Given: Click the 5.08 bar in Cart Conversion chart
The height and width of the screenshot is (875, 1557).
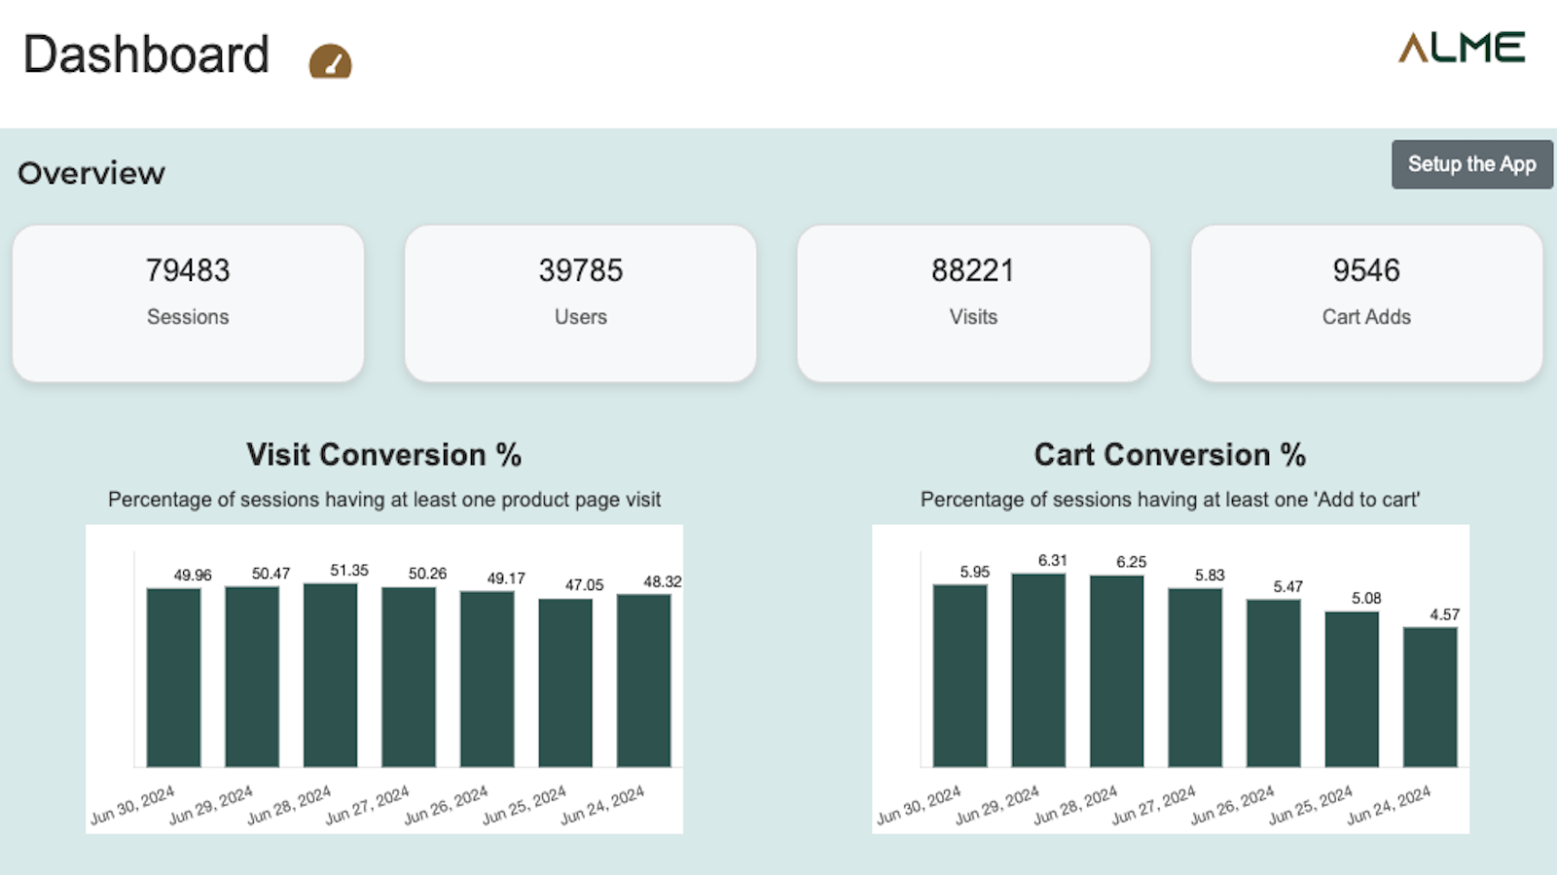Looking at the screenshot, I should coord(1352,689).
